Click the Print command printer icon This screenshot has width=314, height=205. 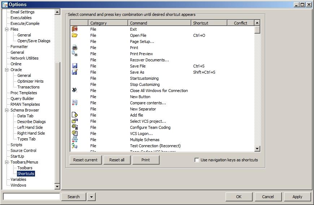coord(75,48)
